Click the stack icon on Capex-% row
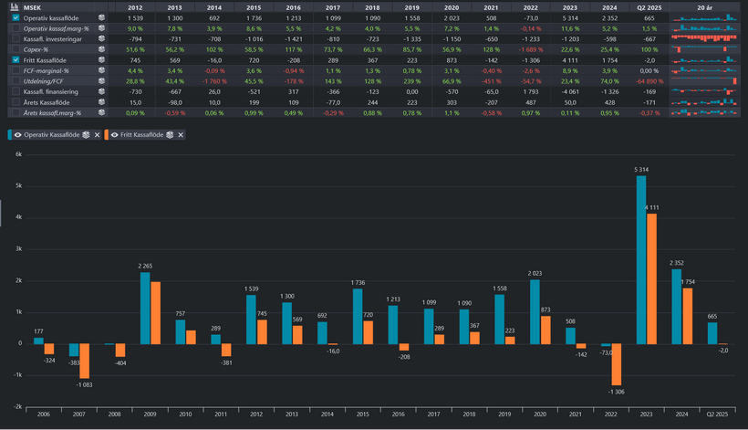Screen dimensions: 748x430 pos(102,49)
